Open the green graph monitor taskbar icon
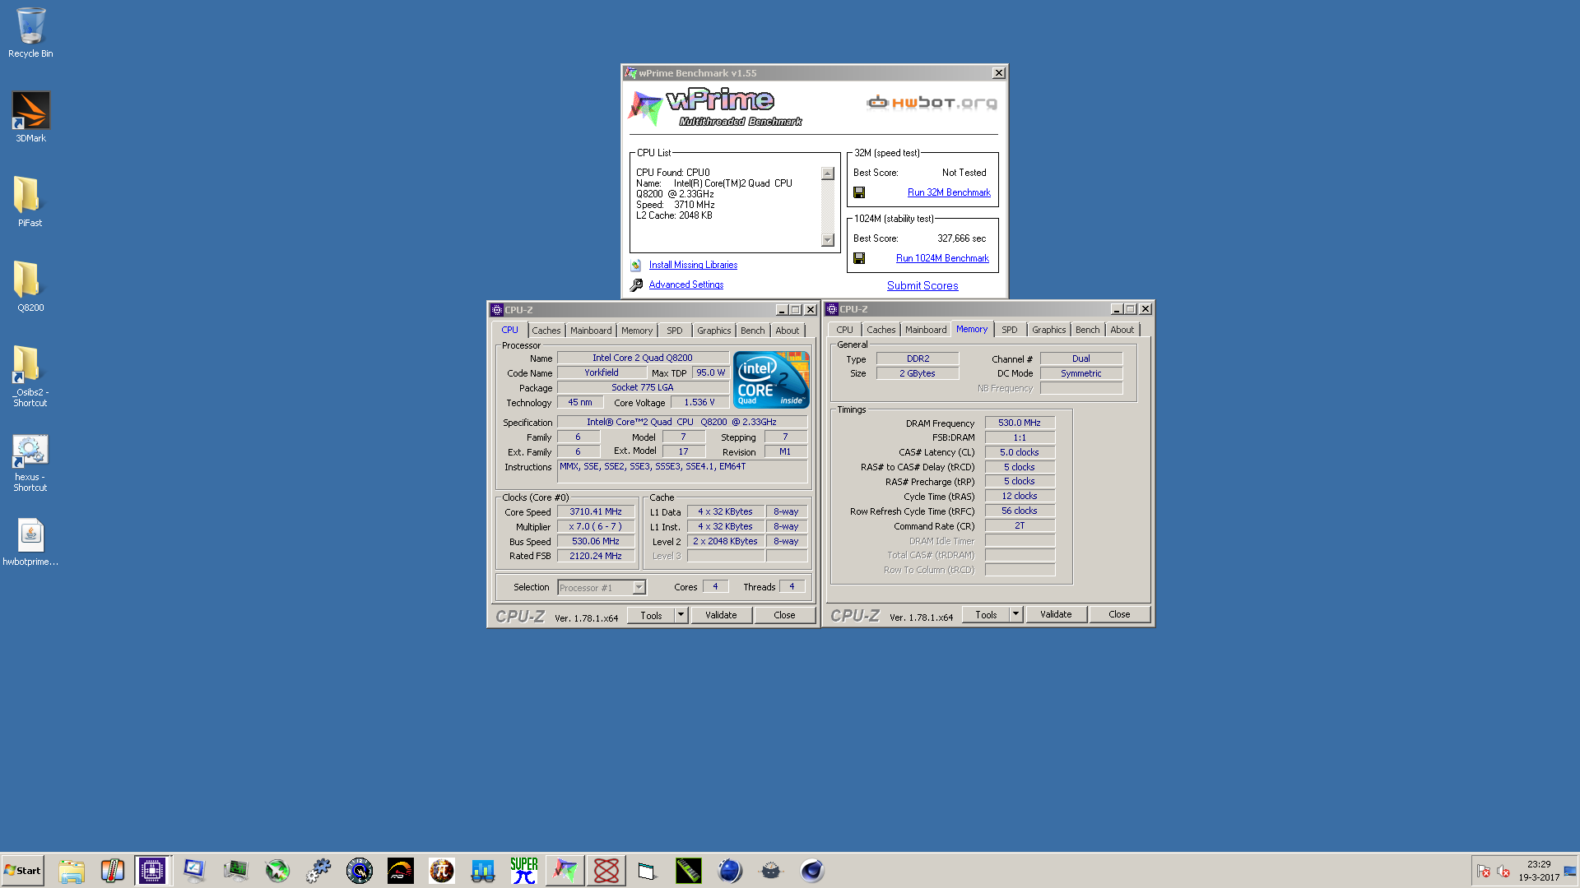The width and height of the screenshot is (1580, 888). coord(235,871)
